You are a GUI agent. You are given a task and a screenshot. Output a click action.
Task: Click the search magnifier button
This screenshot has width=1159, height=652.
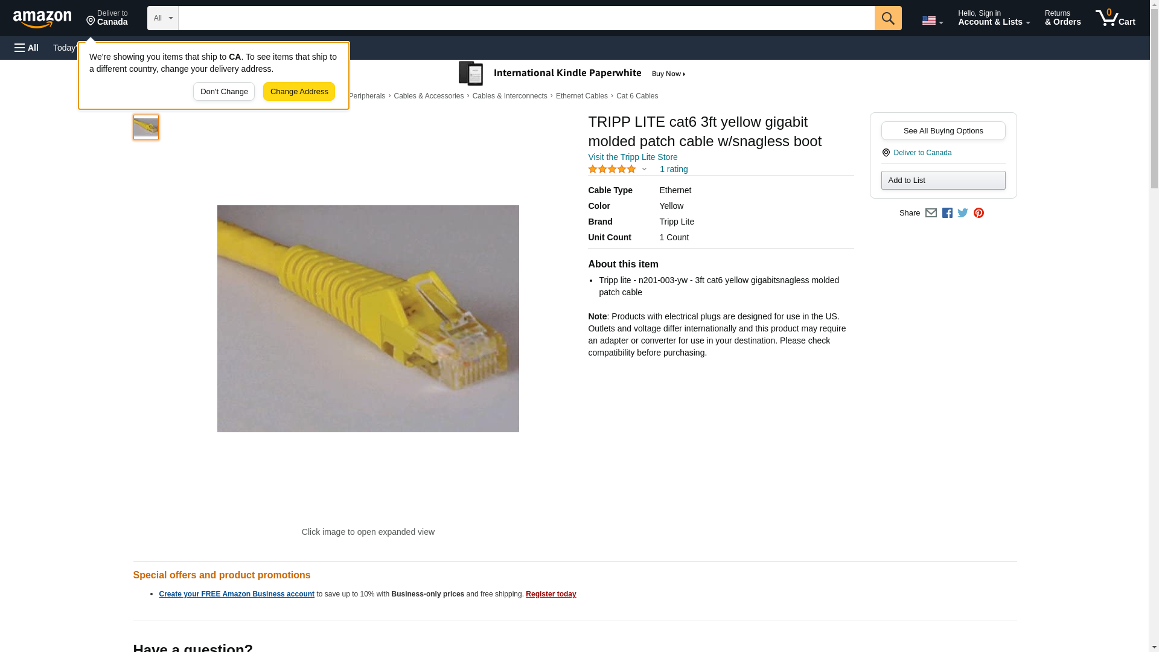(887, 18)
